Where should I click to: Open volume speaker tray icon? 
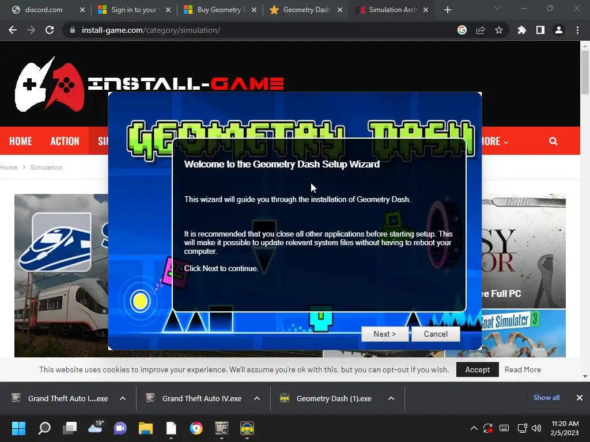536,428
